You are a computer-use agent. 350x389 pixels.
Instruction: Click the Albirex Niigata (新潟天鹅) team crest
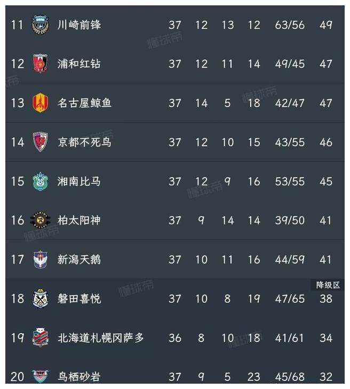click(40, 259)
